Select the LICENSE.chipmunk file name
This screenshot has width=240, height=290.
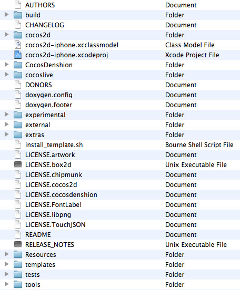coord(54,175)
